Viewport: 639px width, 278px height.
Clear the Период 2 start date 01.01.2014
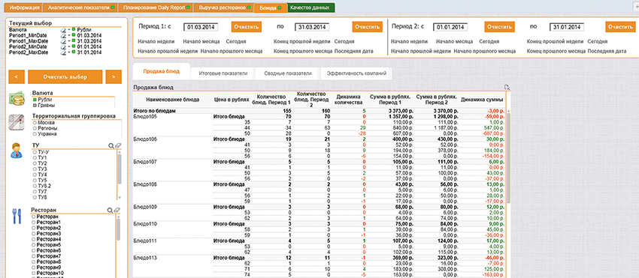pos(499,27)
